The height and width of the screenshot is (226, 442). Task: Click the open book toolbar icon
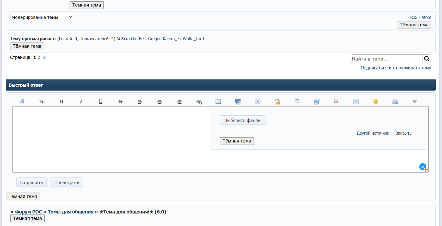218,102
